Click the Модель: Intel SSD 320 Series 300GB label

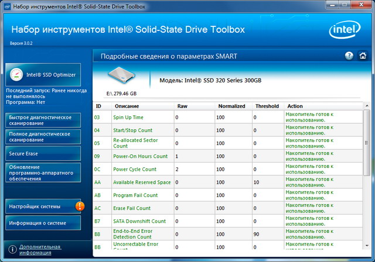click(x=210, y=81)
